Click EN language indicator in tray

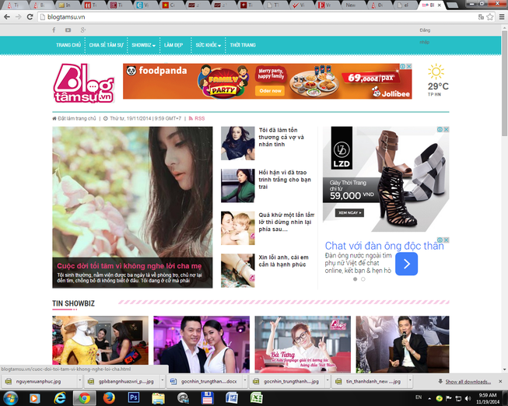click(419, 397)
